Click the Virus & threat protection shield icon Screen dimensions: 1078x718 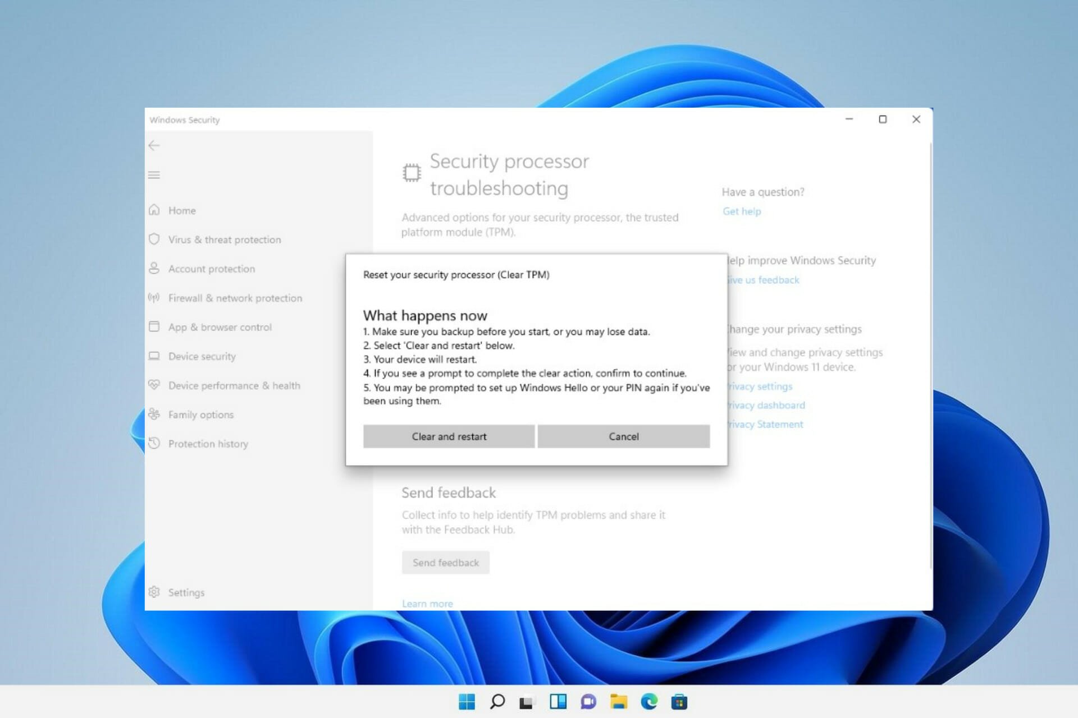tap(154, 239)
